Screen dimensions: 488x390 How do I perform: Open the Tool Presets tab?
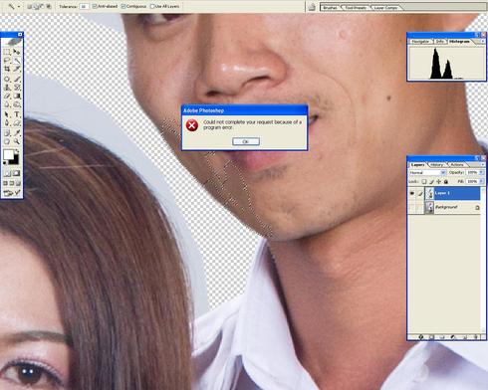pyautogui.click(x=356, y=7)
